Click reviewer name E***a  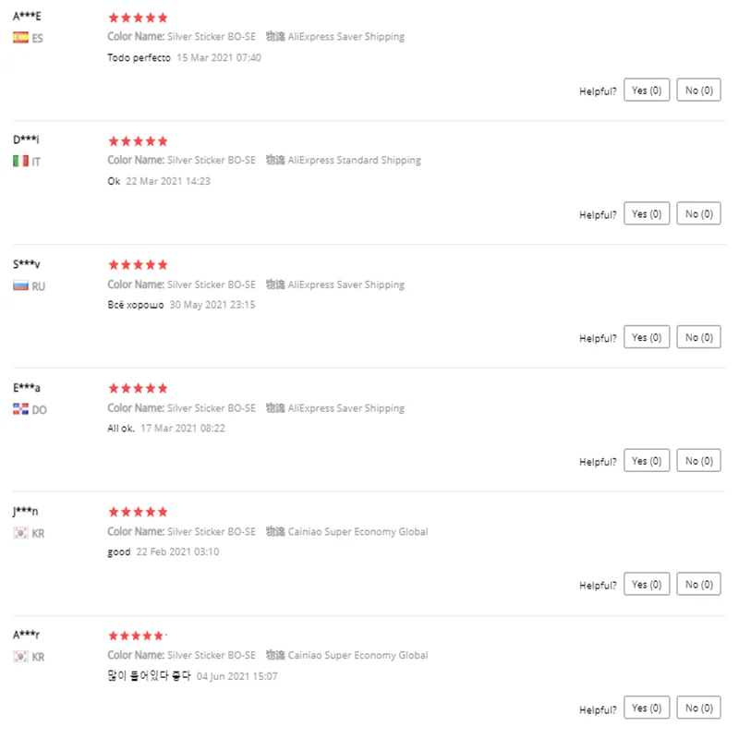(26, 388)
